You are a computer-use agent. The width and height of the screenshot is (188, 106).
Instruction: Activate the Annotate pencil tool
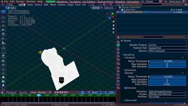point(3,38)
